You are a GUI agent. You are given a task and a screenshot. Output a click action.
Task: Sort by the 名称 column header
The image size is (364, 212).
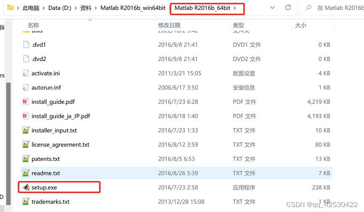point(33,25)
